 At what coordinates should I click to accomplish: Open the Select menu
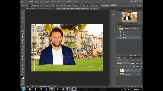tap(53, 2)
